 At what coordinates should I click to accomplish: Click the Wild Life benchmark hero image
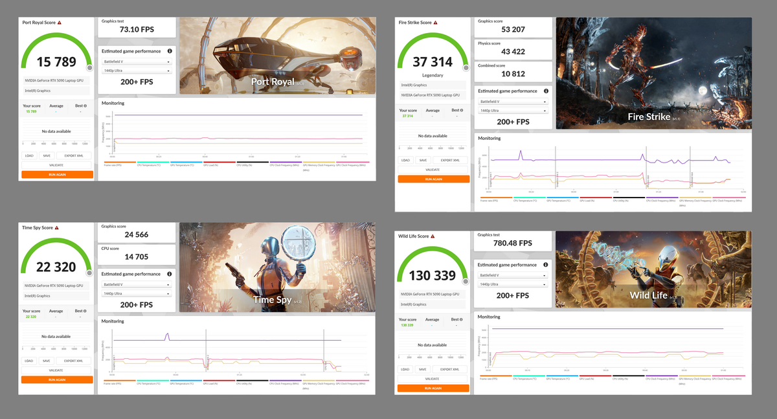coord(653,269)
